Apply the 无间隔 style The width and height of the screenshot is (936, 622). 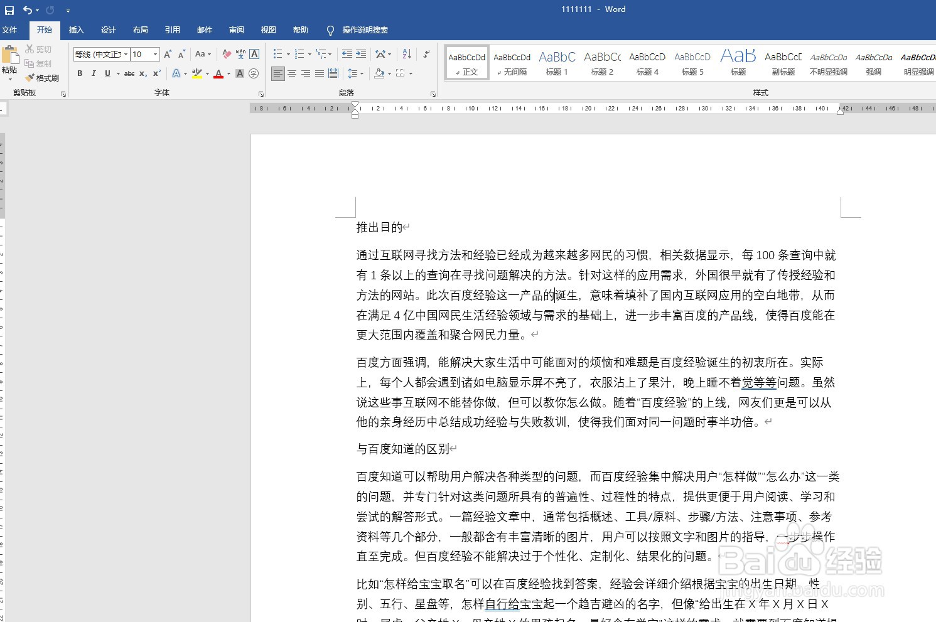512,63
